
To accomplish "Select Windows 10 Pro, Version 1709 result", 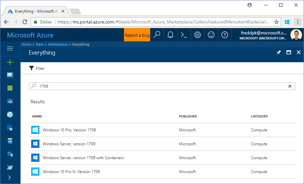I will tap(69, 130).
